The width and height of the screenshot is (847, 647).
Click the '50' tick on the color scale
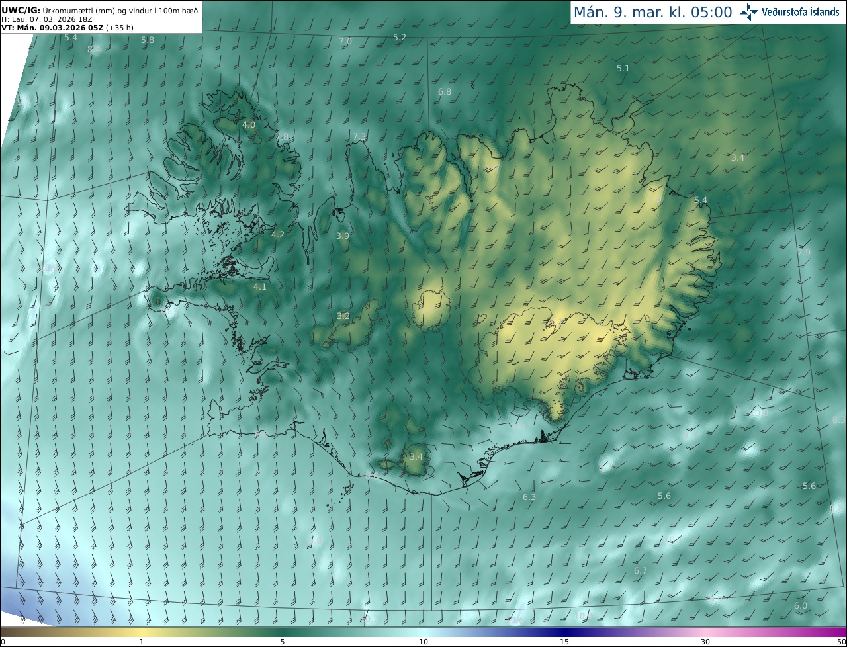coord(841,642)
